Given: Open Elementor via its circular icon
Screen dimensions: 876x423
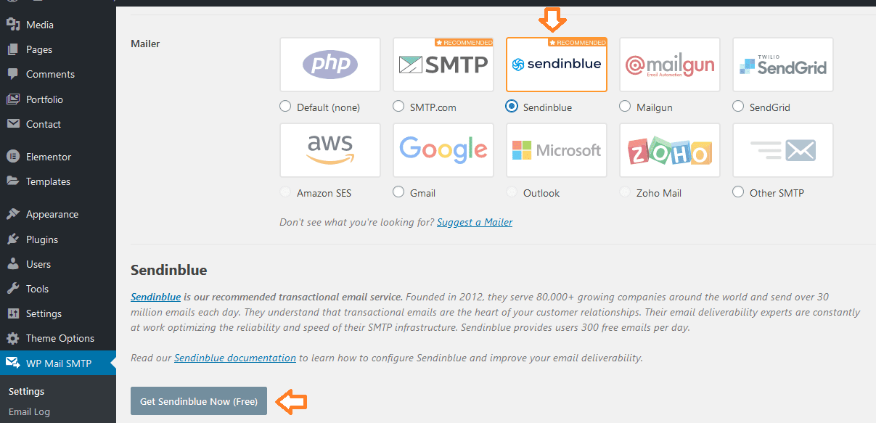Looking at the screenshot, I should 12,157.
